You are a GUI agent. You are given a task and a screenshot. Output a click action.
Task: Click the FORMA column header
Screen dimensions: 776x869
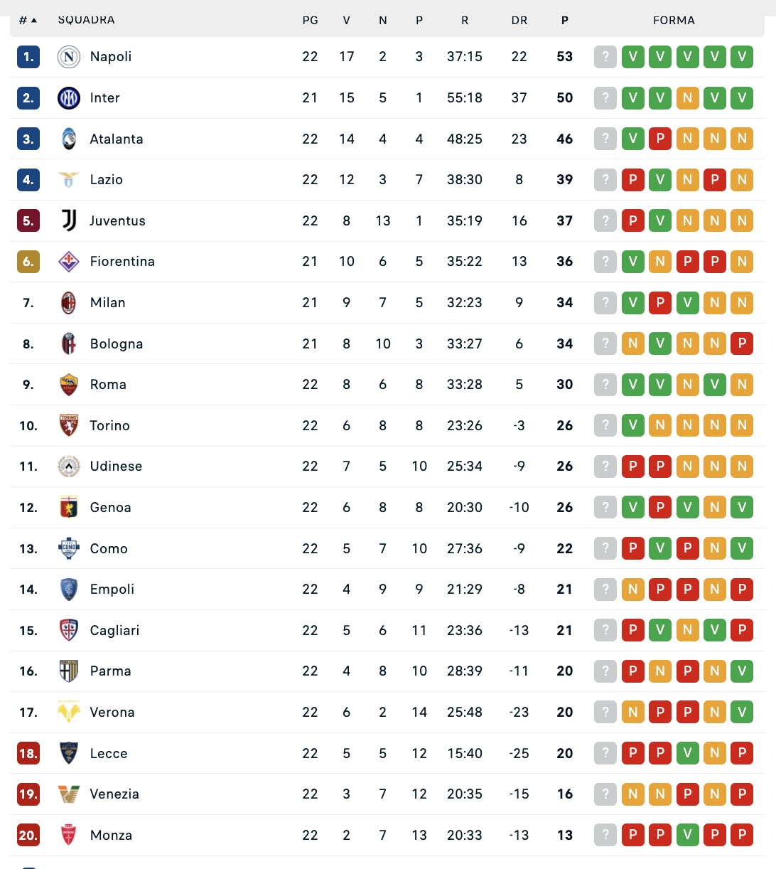[x=674, y=21]
